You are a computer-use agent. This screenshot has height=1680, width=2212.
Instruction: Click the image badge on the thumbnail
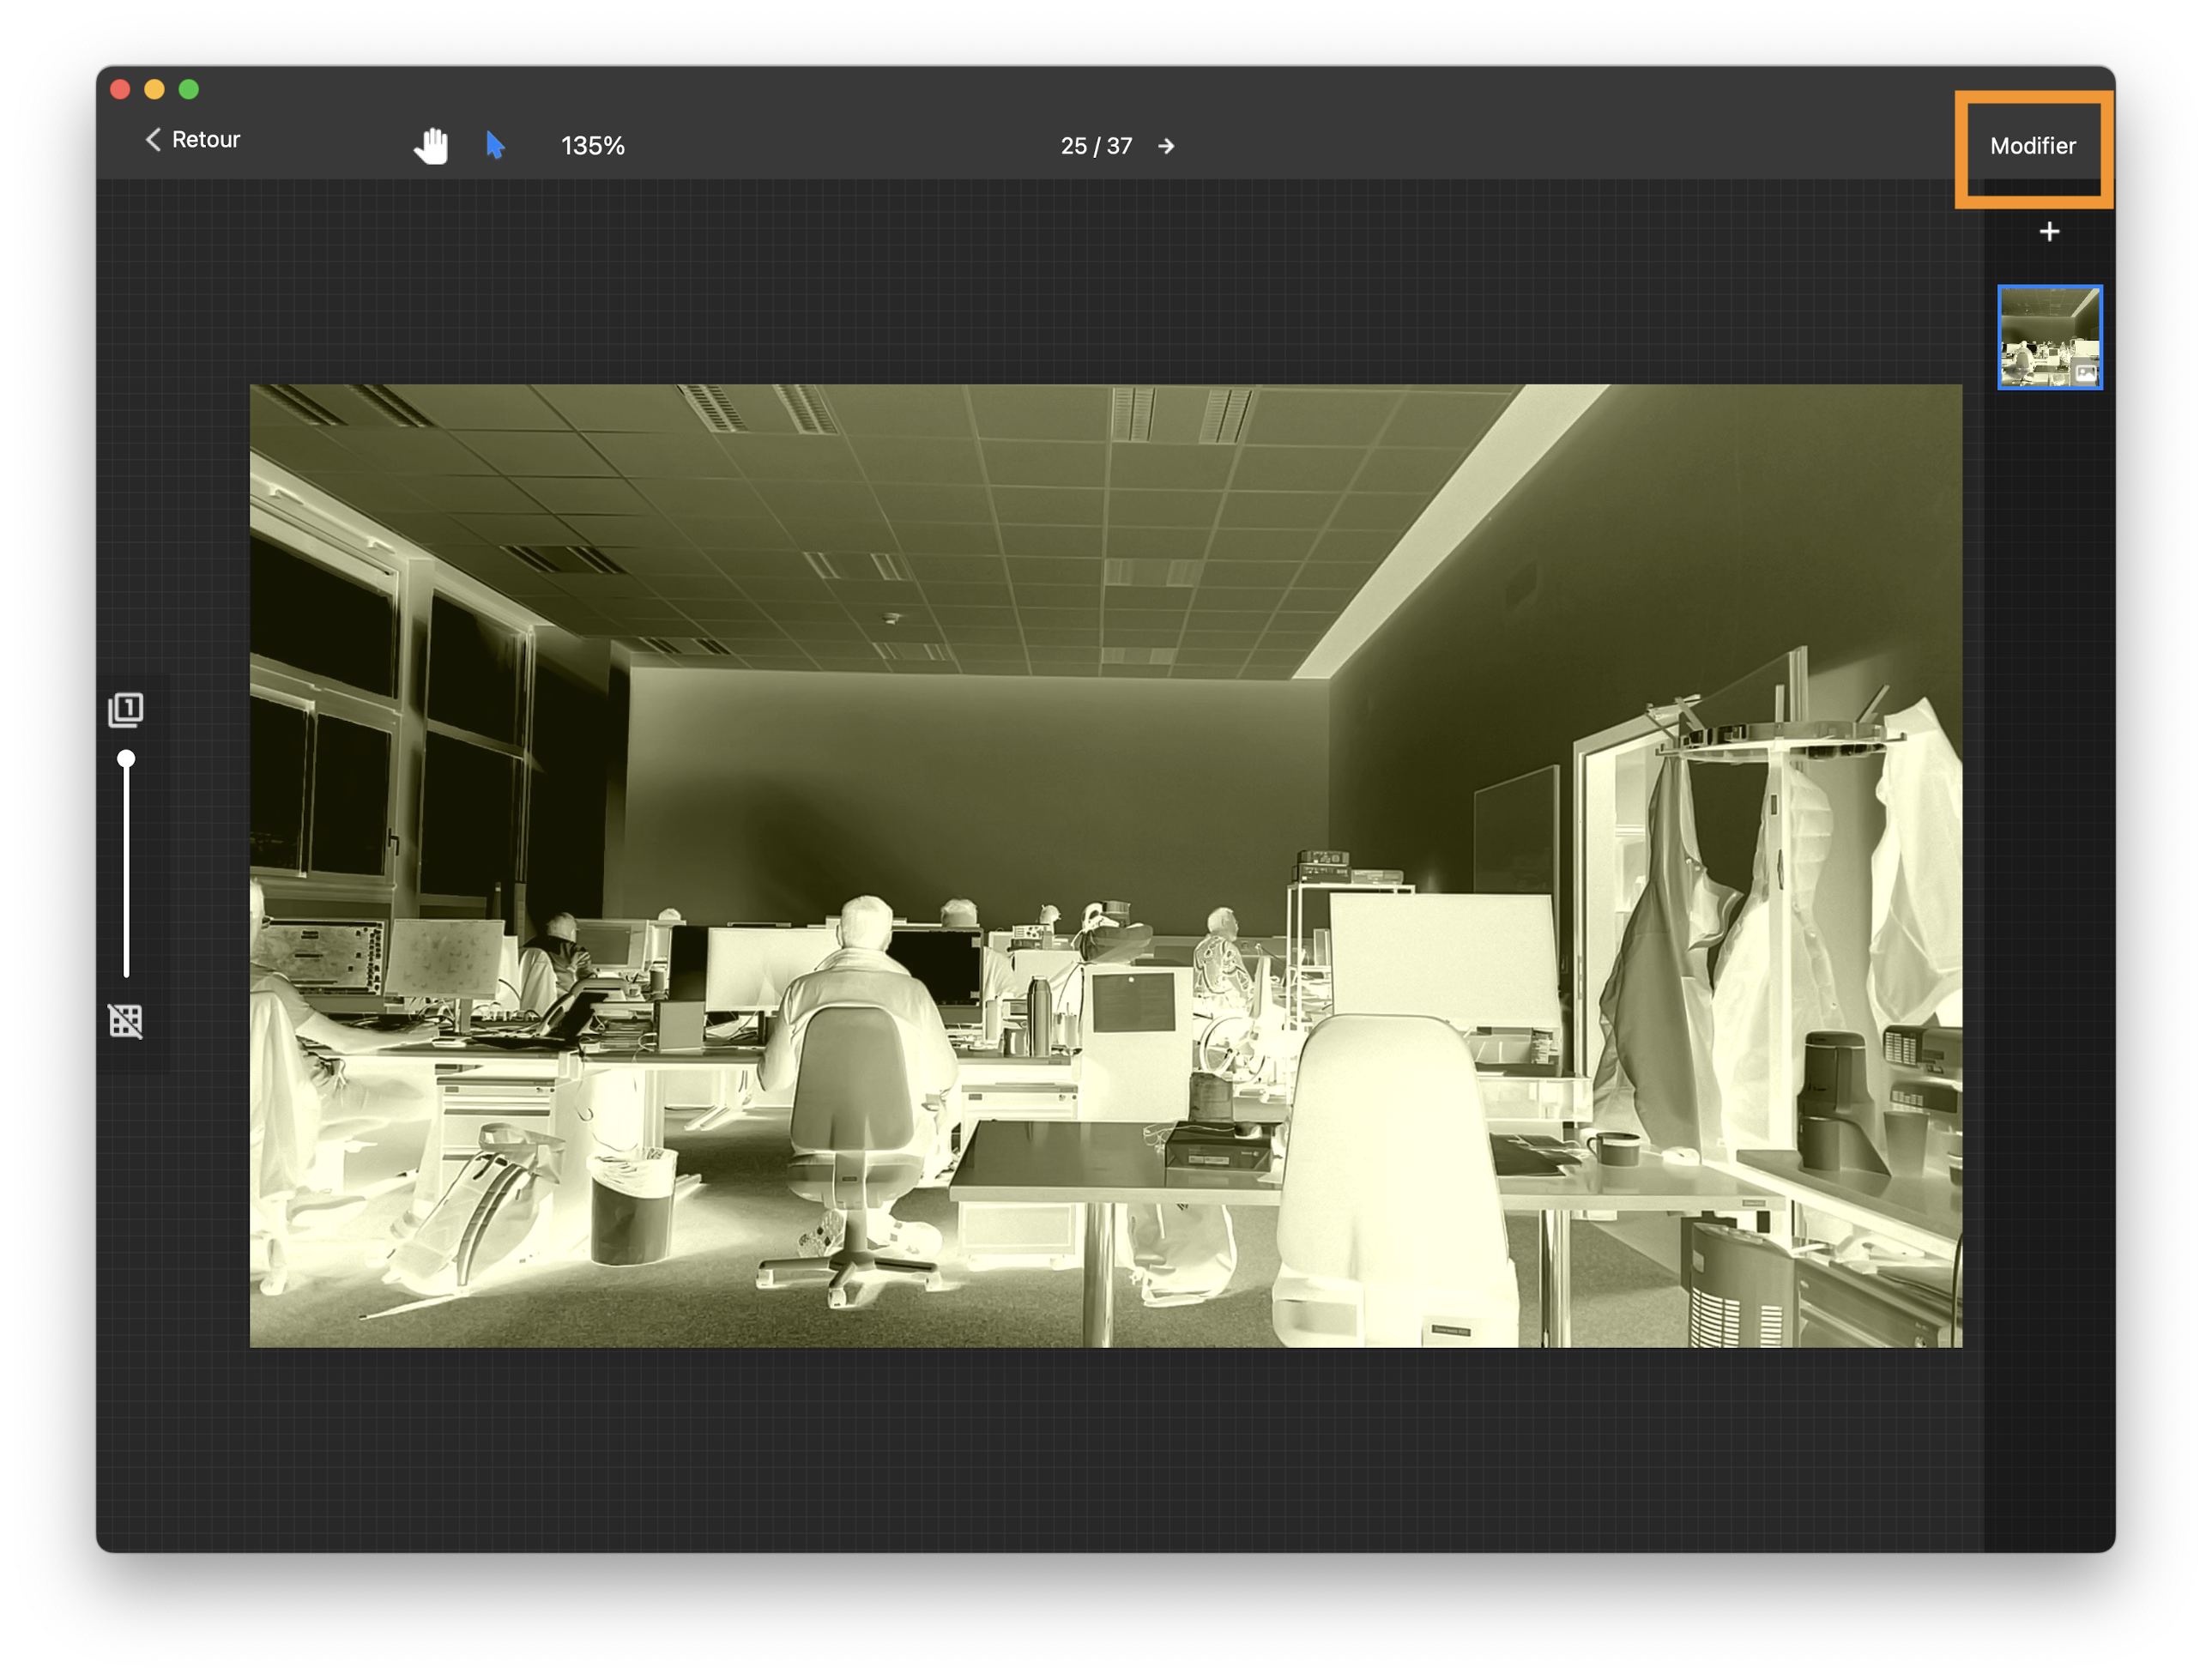[2085, 373]
